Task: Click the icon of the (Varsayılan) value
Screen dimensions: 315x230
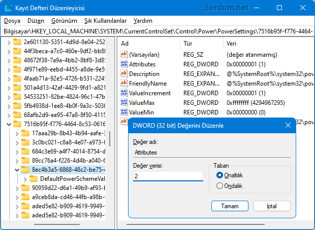Action: 123,54
